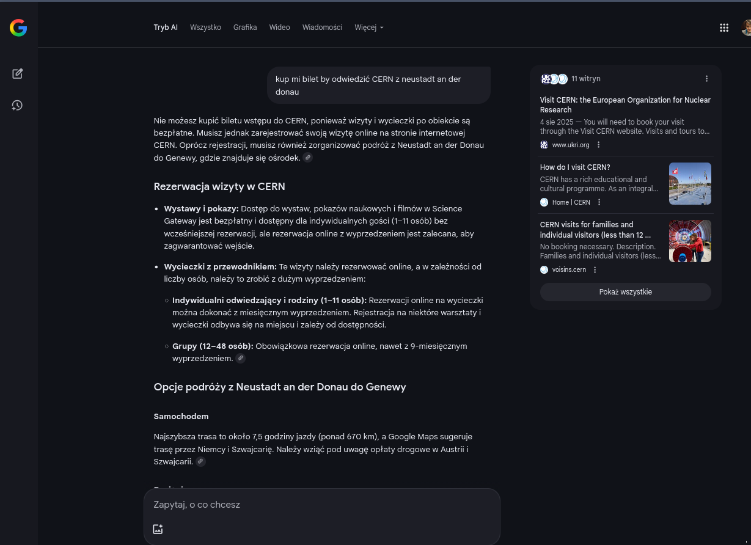Open the Google account profile avatar

click(x=746, y=27)
